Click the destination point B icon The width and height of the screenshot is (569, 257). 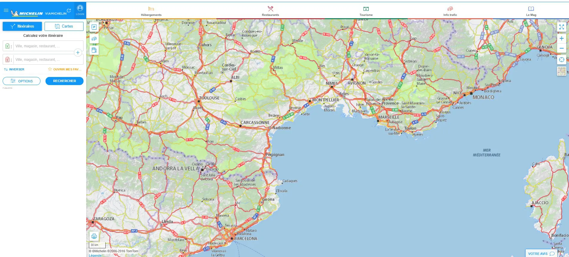pyautogui.click(x=7, y=60)
